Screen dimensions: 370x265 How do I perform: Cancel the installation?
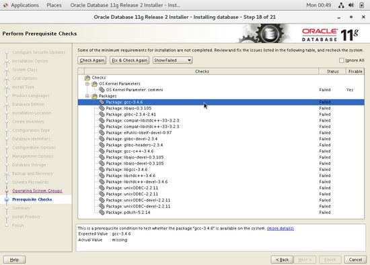point(355,260)
